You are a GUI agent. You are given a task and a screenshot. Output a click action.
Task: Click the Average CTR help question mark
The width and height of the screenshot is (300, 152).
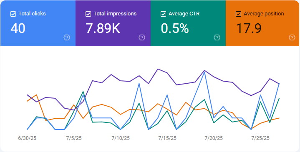click(x=217, y=37)
